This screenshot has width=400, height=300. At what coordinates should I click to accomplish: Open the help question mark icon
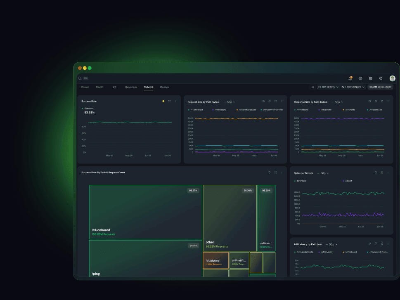coord(381,78)
